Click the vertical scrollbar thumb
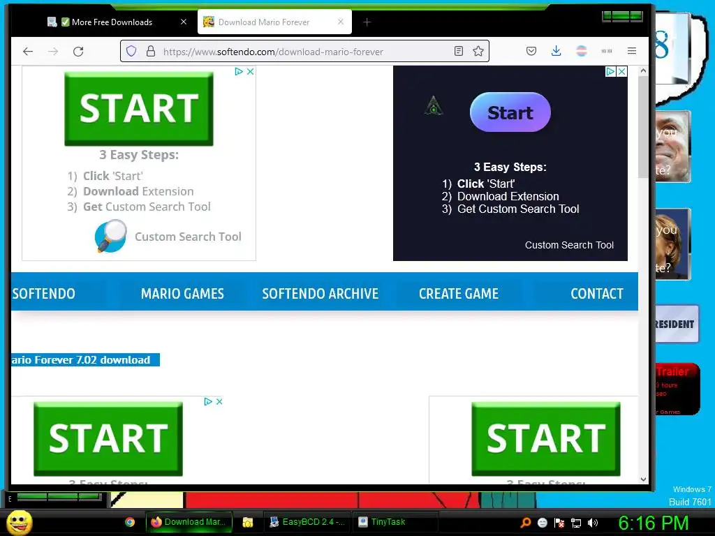715x536 pixels. 643,127
